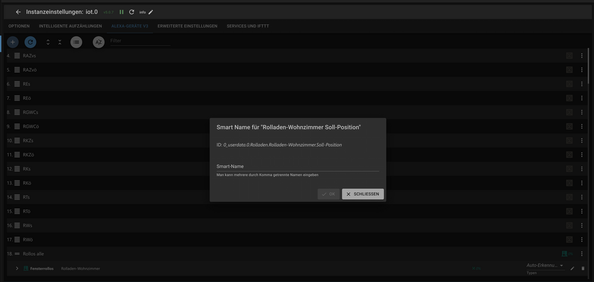Click the v5.0.7 version label
Viewport: 594px width, 282px height.
[x=108, y=12]
